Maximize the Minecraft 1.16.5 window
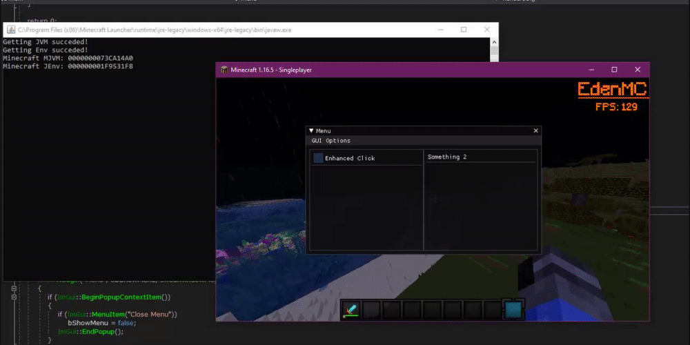The width and height of the screenshot is (690, 345). 614,70
